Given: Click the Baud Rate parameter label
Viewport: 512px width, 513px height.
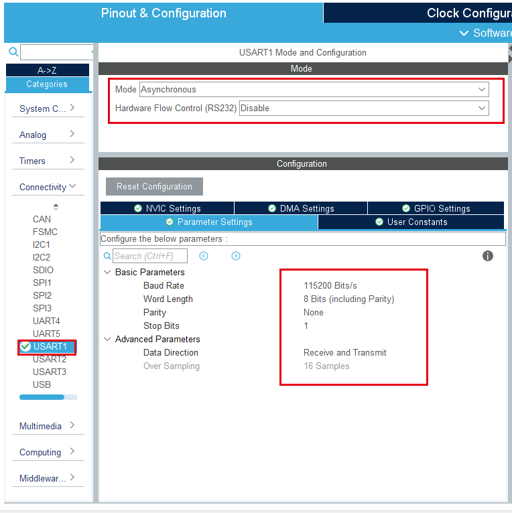Looking at the screenshot, I should (164, 285).
